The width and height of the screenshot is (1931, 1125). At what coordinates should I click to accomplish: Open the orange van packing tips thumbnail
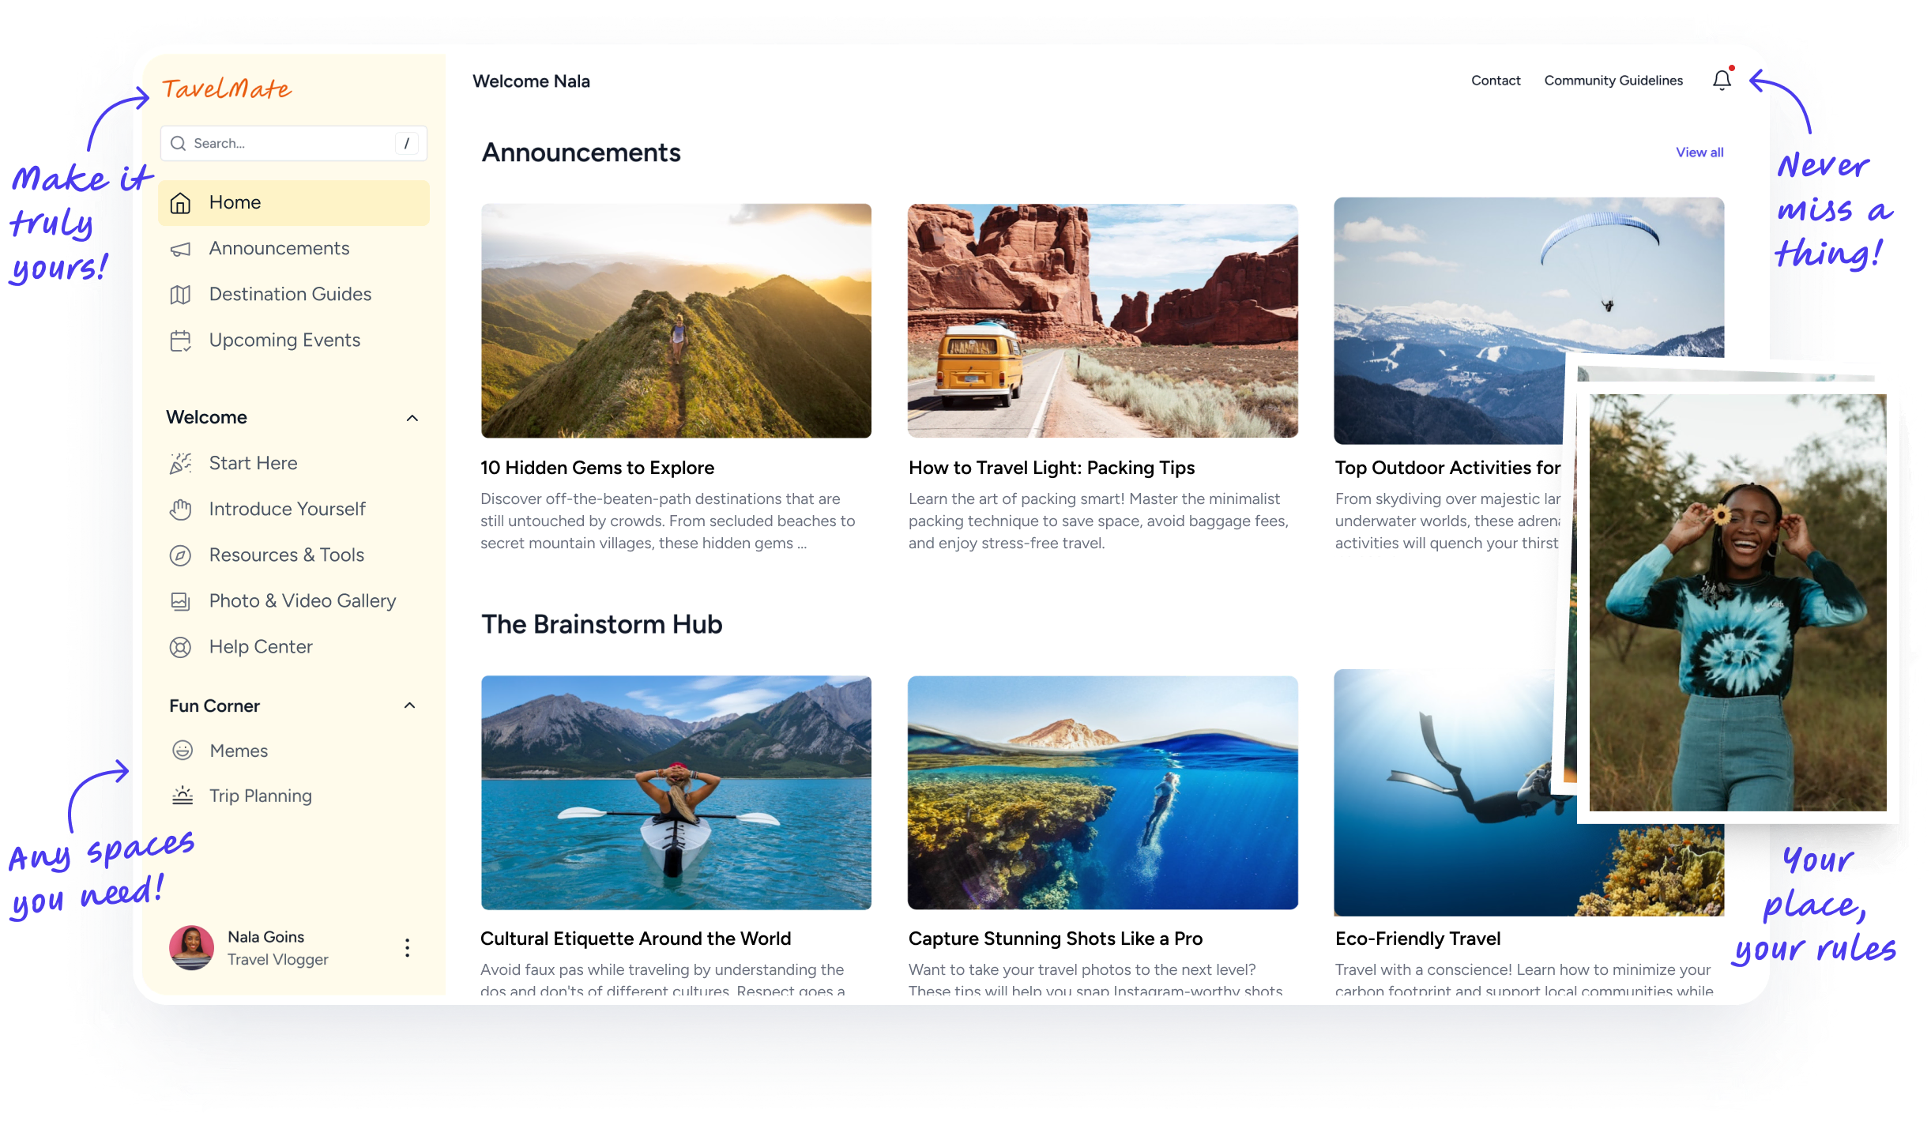(x=1102, y=320)
